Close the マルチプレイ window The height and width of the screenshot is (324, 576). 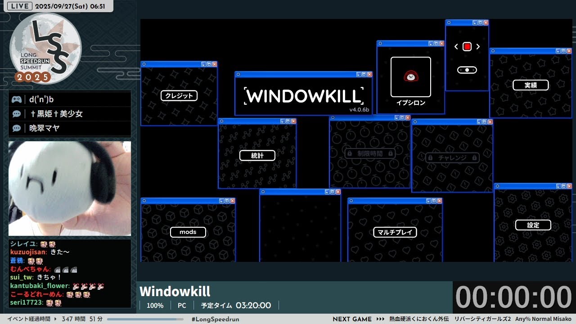click(440, 201)
